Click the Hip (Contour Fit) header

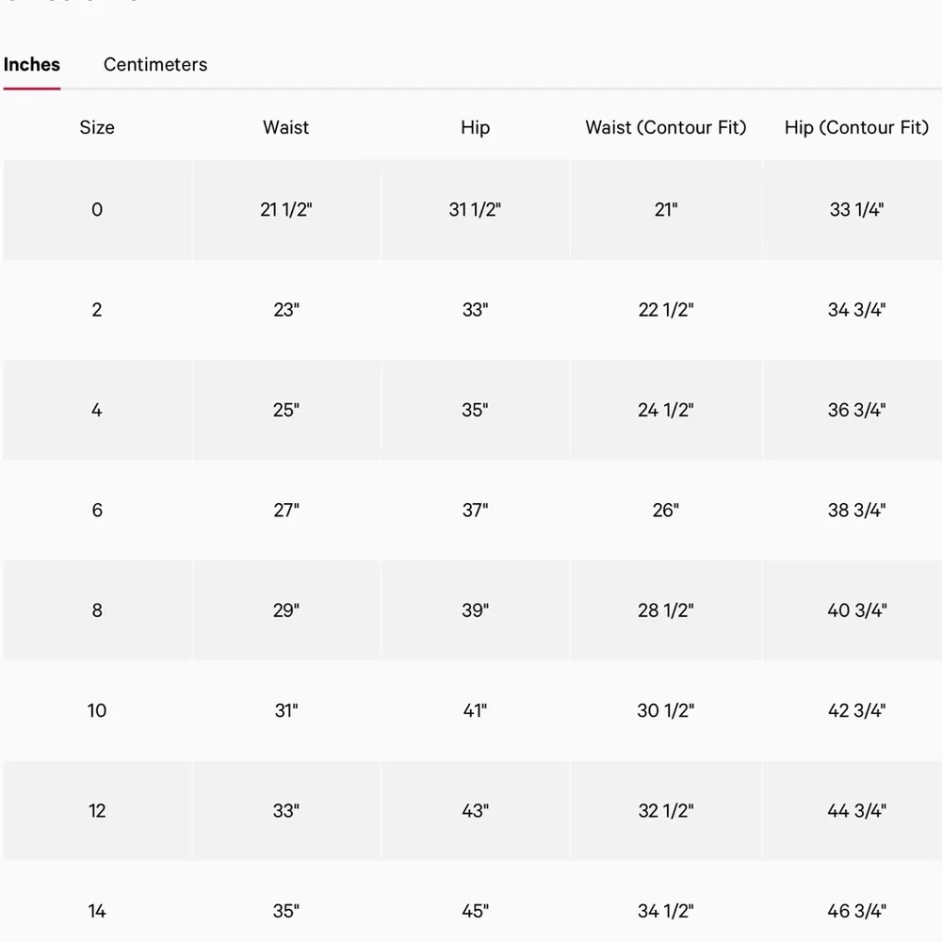pos(855,127)
